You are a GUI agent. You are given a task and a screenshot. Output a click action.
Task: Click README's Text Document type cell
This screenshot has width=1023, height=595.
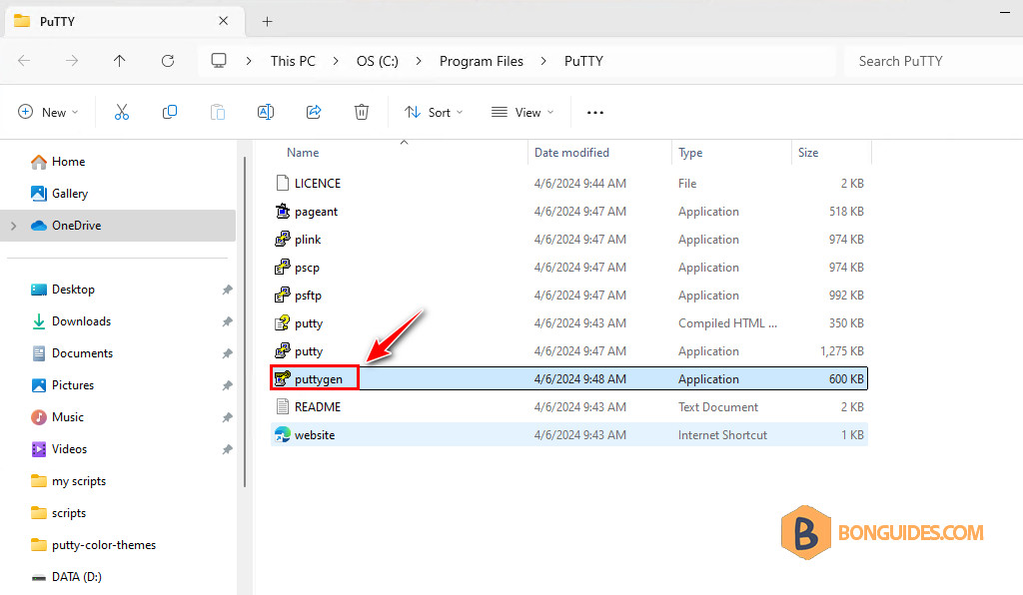pyautogui.click(x=717, y=406)
